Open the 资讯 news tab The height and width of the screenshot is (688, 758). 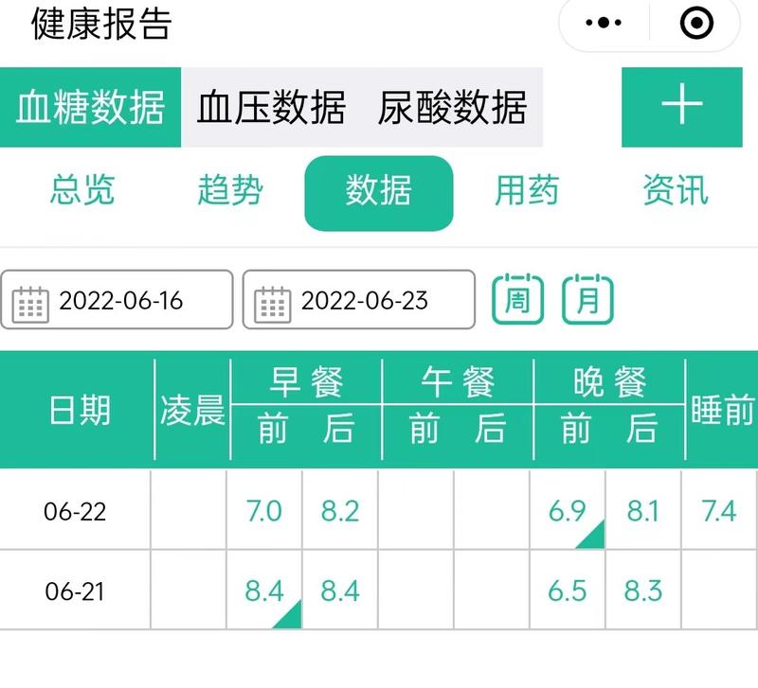tap(676, 190)
